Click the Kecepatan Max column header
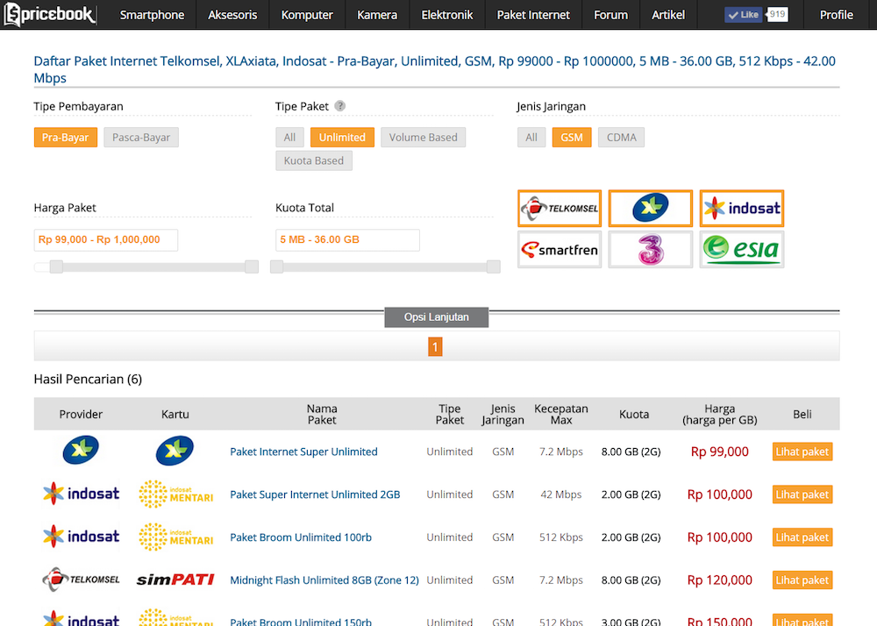Image resolution: width=877 pixels, height=626 pixels. point(561,414)
